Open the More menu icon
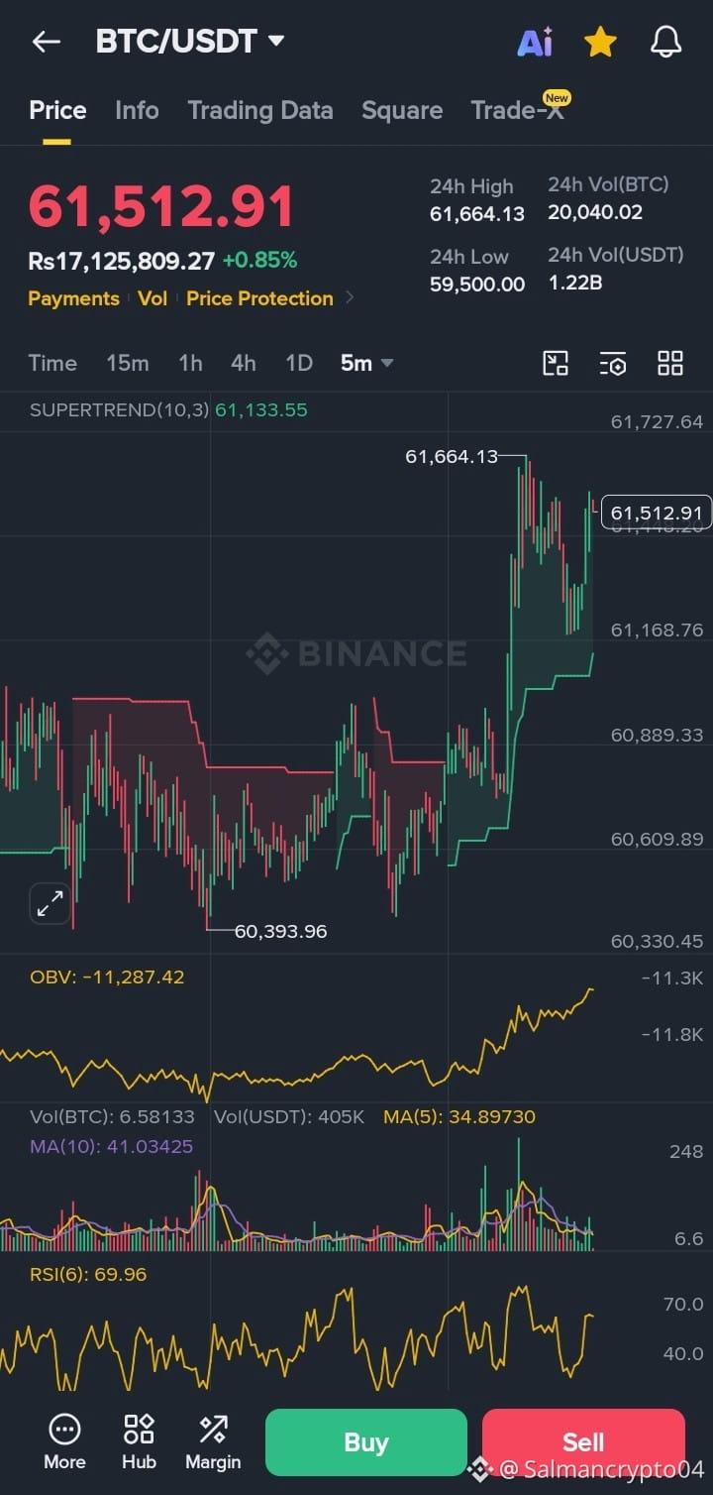The height and width of the screenshot is (1495, 713). click(64, 1441)
